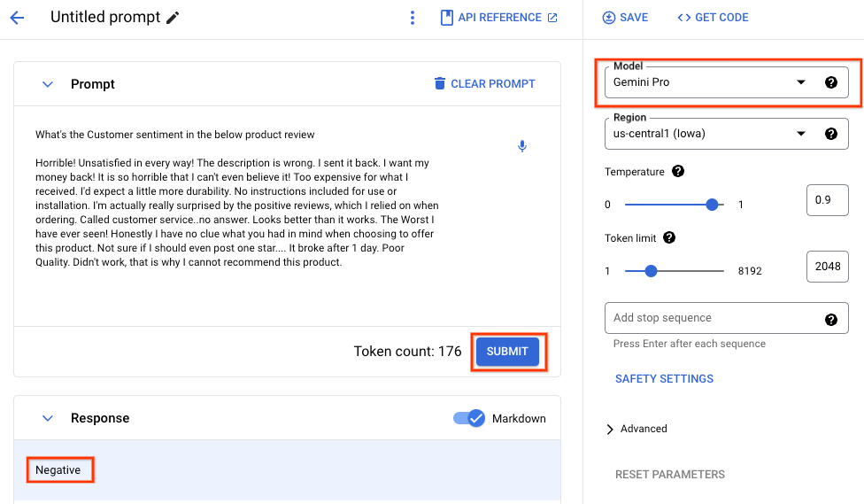Toggle the Markdown switch
Screen dimensions: 864x504
(x=470, y=418)
